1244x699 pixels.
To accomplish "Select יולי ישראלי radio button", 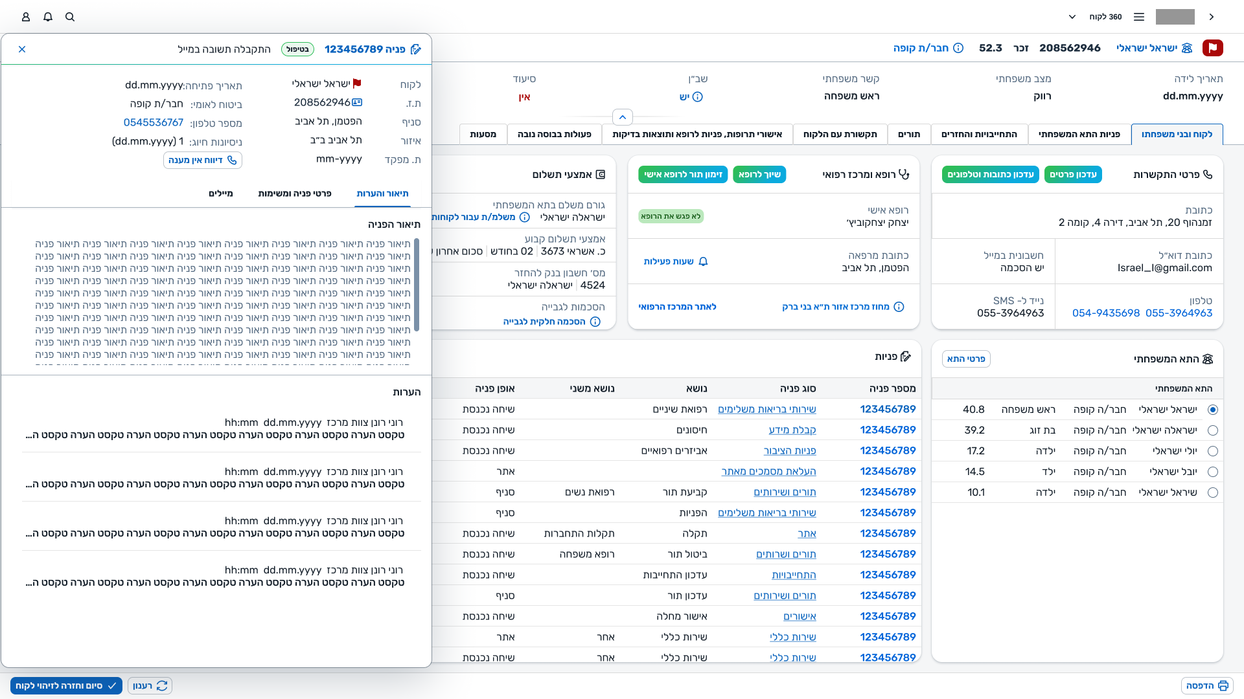I will click(x=1213, y=451).
